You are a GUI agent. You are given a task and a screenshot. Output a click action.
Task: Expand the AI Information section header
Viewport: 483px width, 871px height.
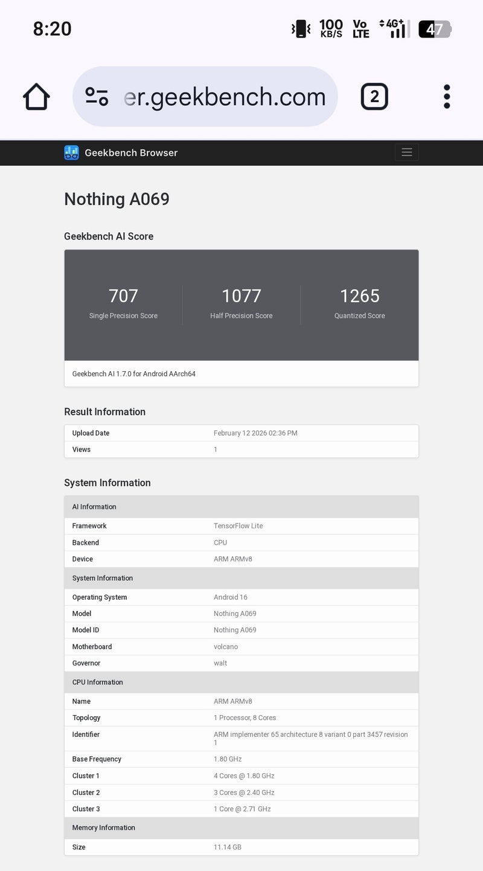pos(241,507)
